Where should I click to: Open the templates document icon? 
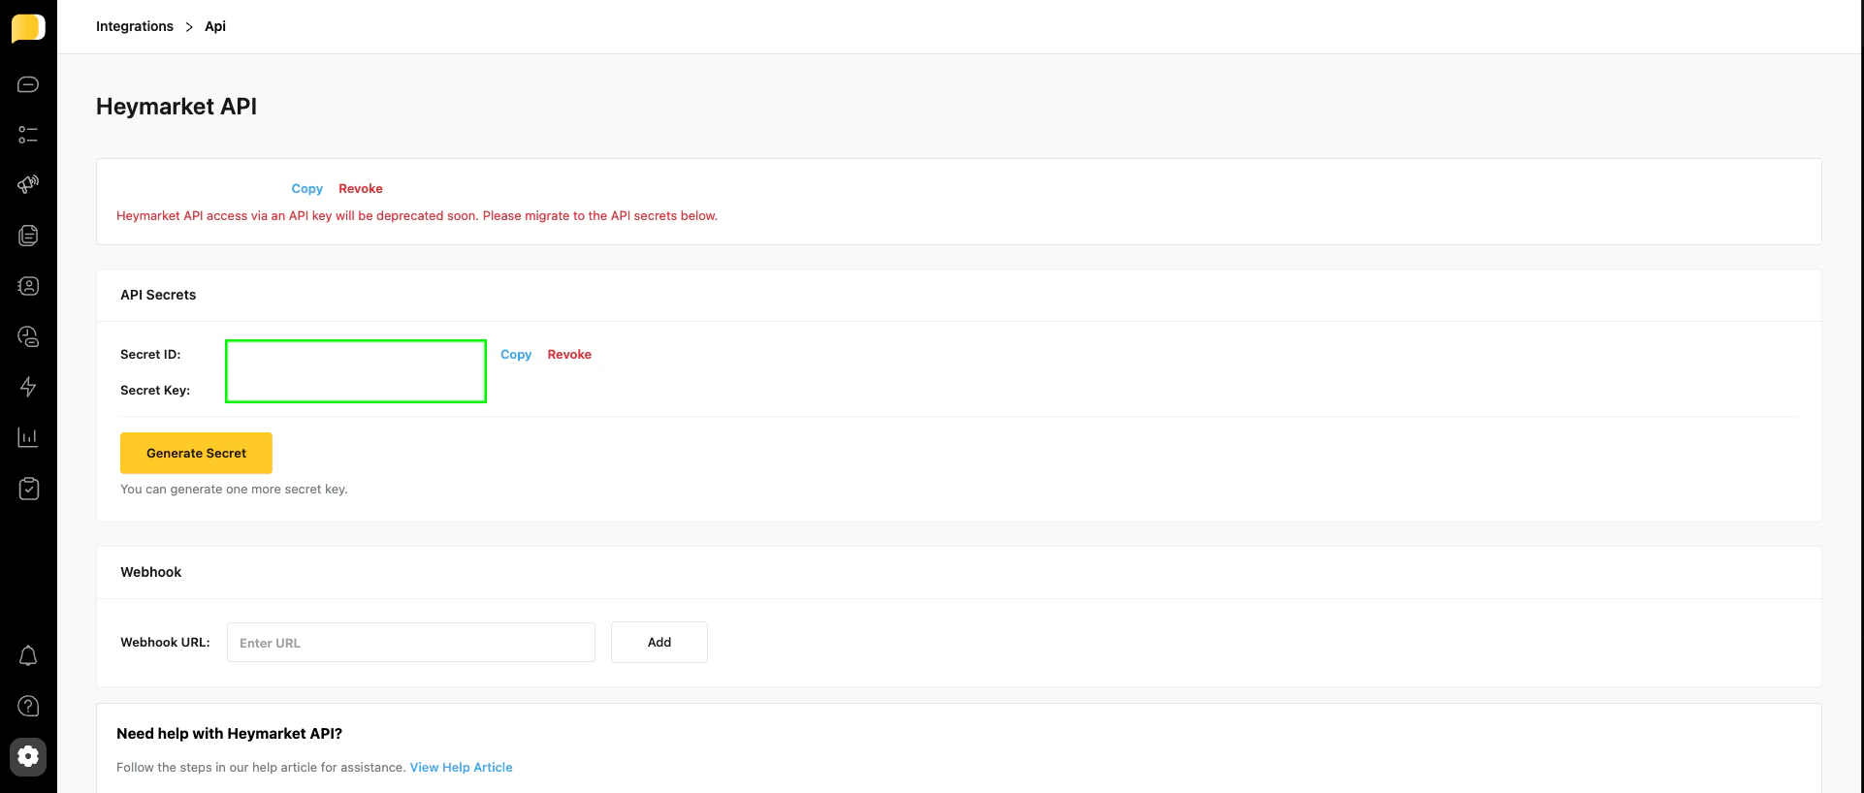[28, 236]
